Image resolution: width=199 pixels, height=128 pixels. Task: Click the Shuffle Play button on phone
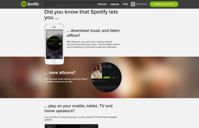click(54, 39)
